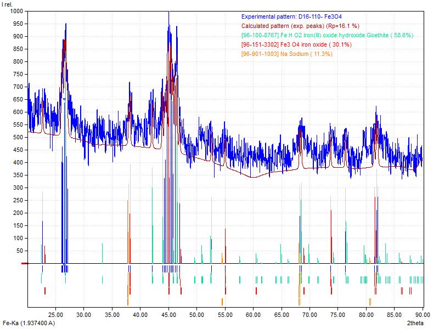The image size is (439, 329).
Task: Click the 90.00 tick label on 2theta axis
Action: pos(423,315)
